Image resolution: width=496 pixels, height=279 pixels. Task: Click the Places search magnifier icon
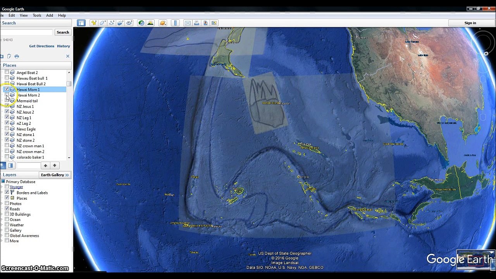point(2,165)
